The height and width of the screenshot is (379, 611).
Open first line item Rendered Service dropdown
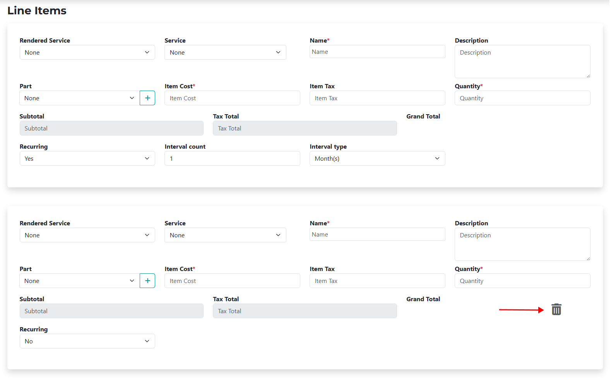tap(87, 52)
